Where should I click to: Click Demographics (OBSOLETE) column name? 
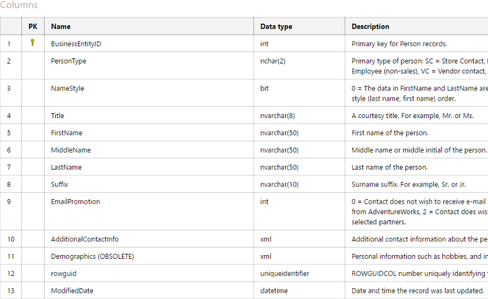coord(92,256)
